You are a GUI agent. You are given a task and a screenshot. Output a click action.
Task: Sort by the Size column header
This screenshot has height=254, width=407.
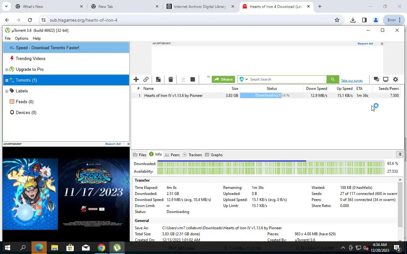tap(230, 89)
